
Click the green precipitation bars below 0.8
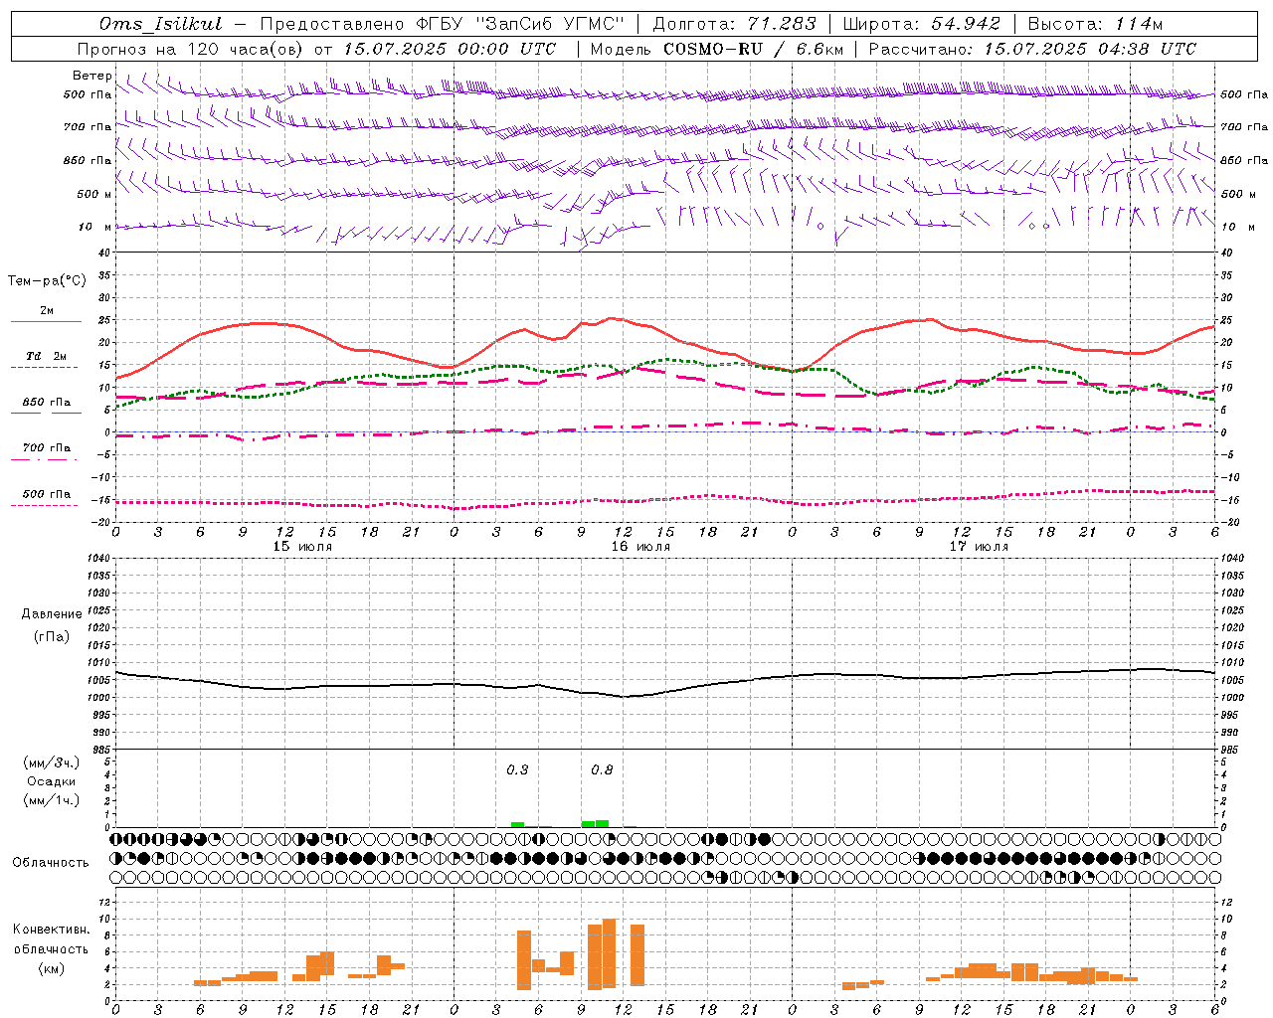pos(595,823)
